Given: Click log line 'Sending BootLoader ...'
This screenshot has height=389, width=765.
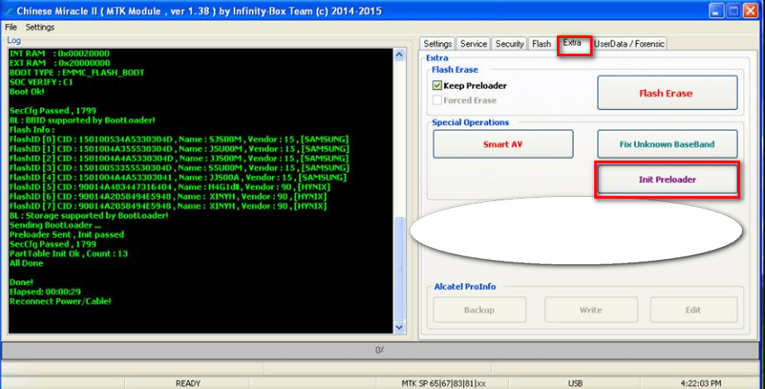Looking at the screenshot, I should coord(56,225).
